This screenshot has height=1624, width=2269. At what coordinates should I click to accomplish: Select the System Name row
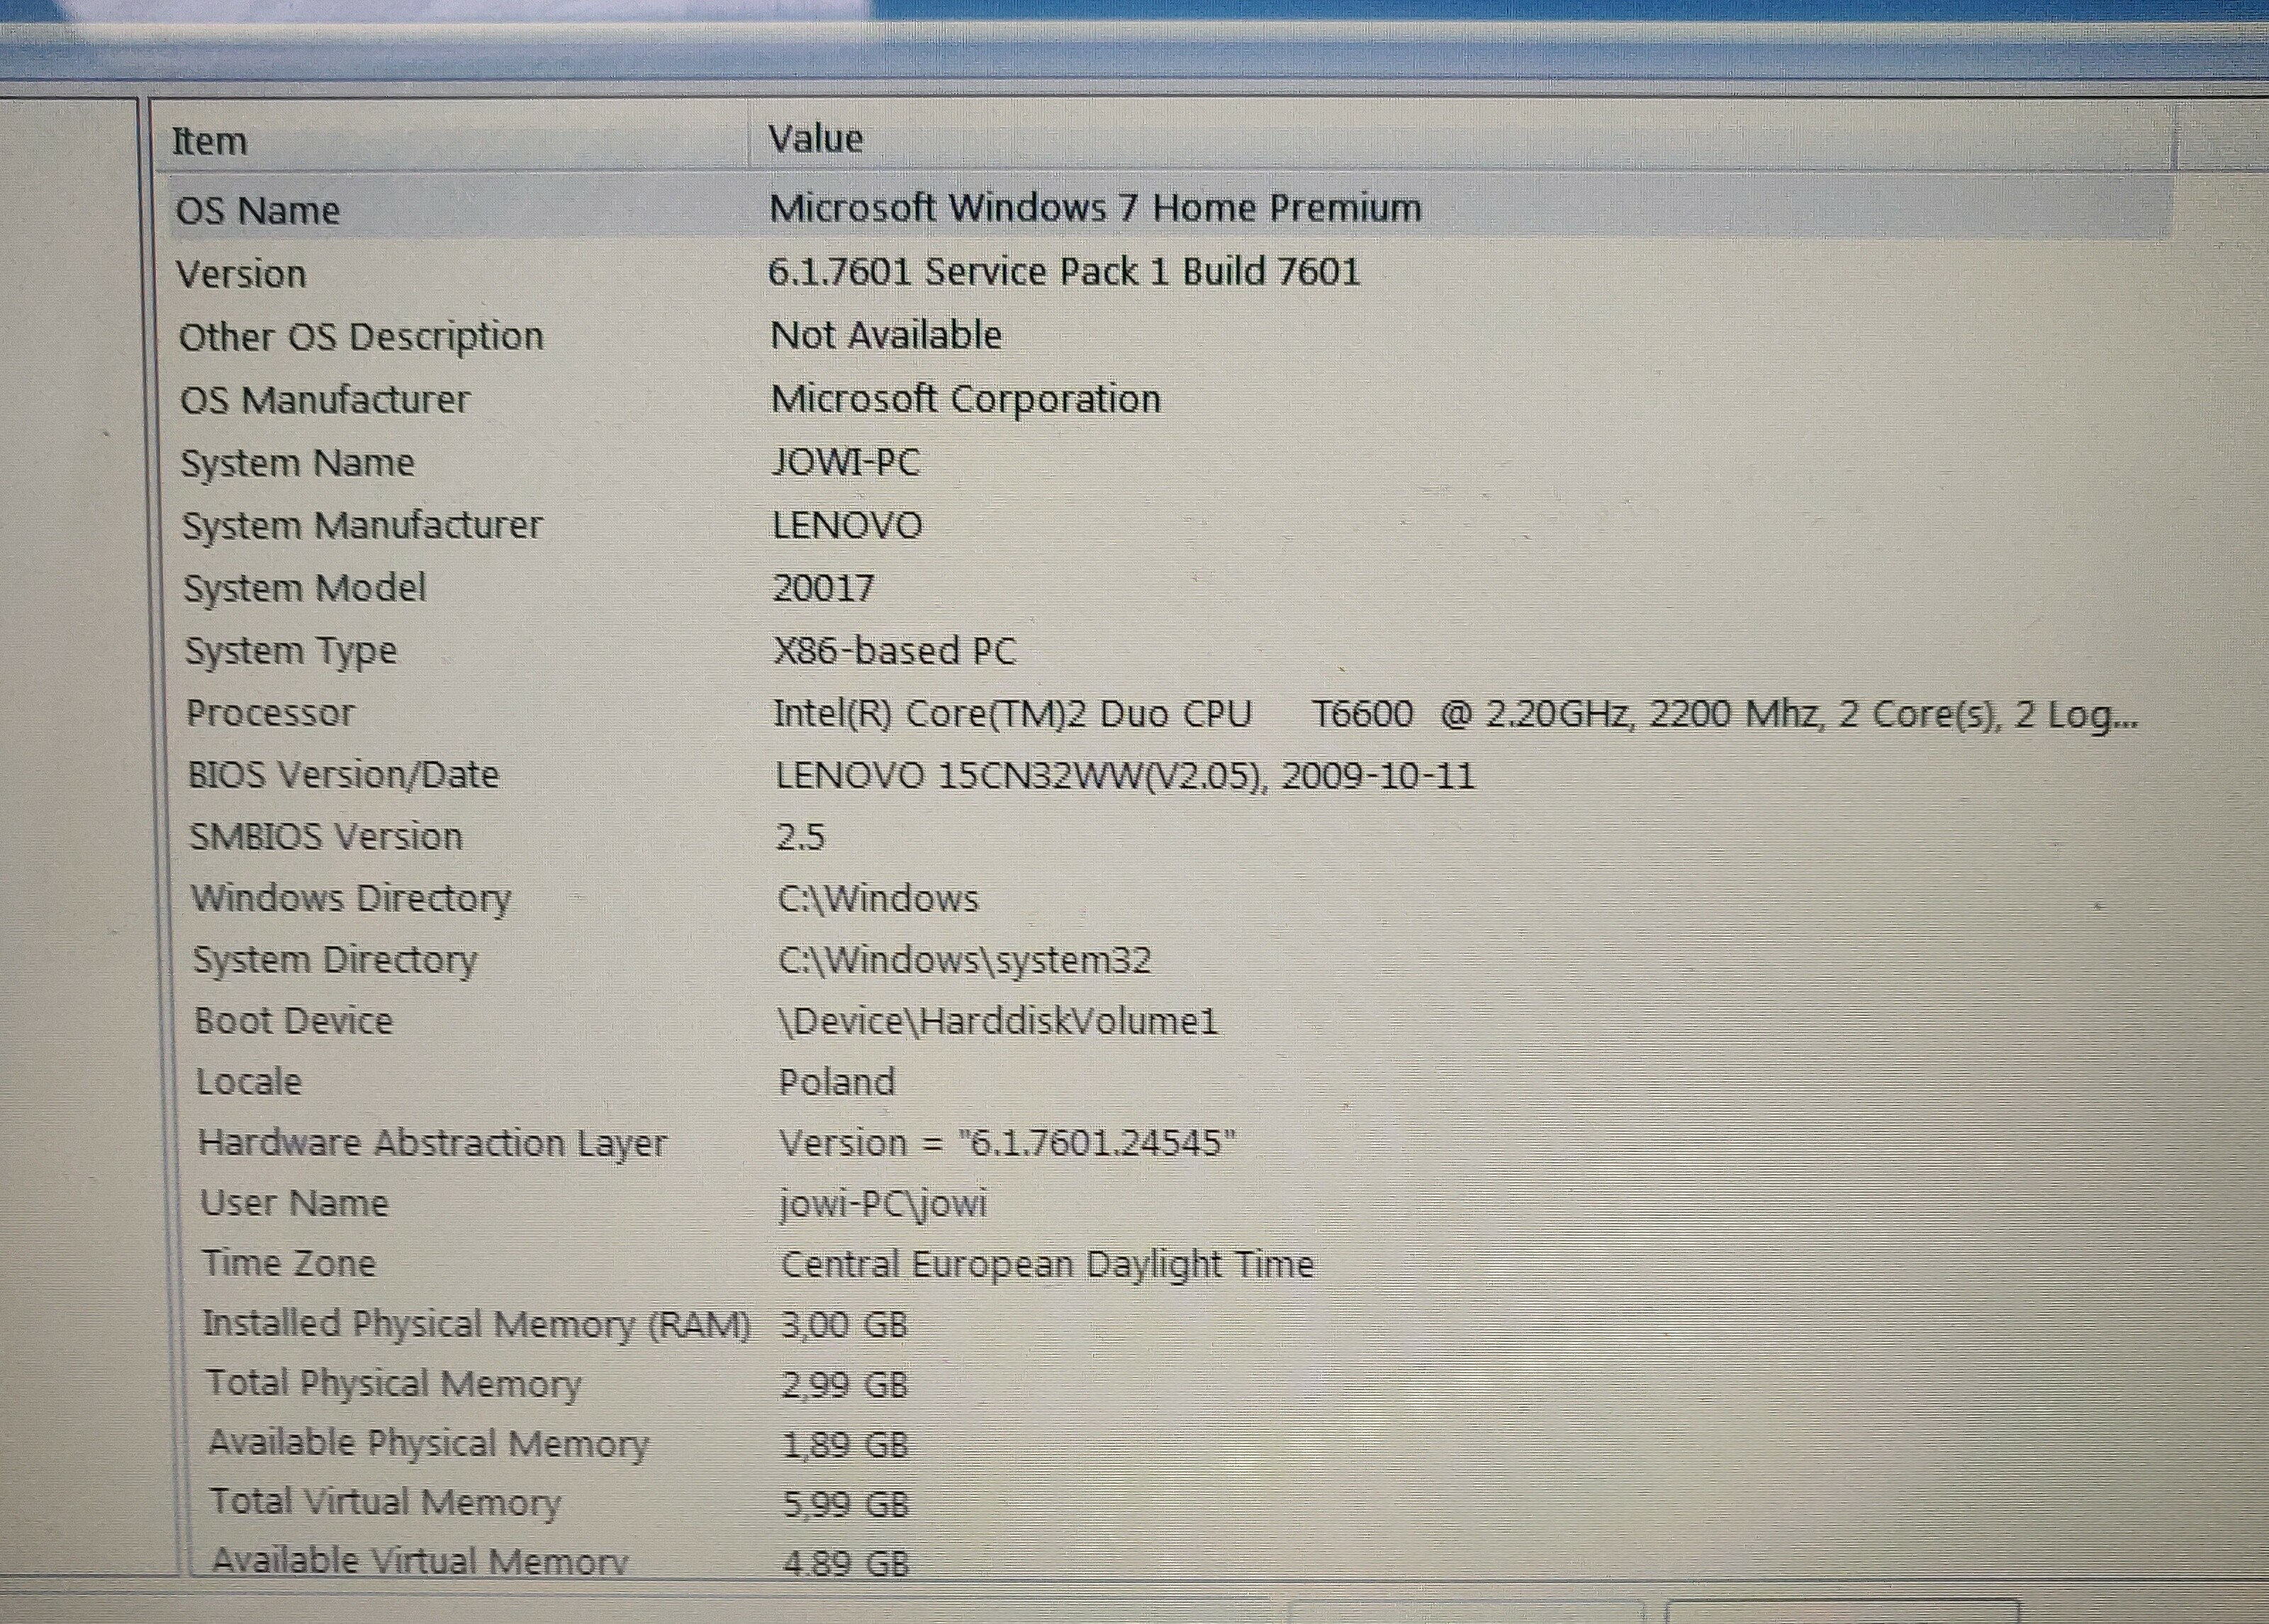[1170, 462]
